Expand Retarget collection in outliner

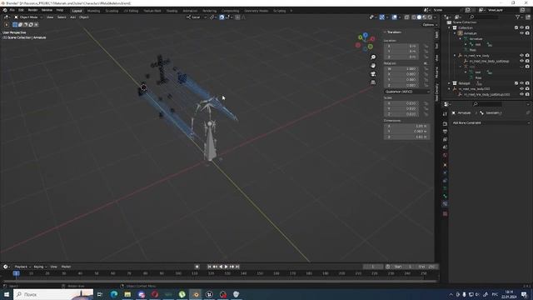point(449,83)
